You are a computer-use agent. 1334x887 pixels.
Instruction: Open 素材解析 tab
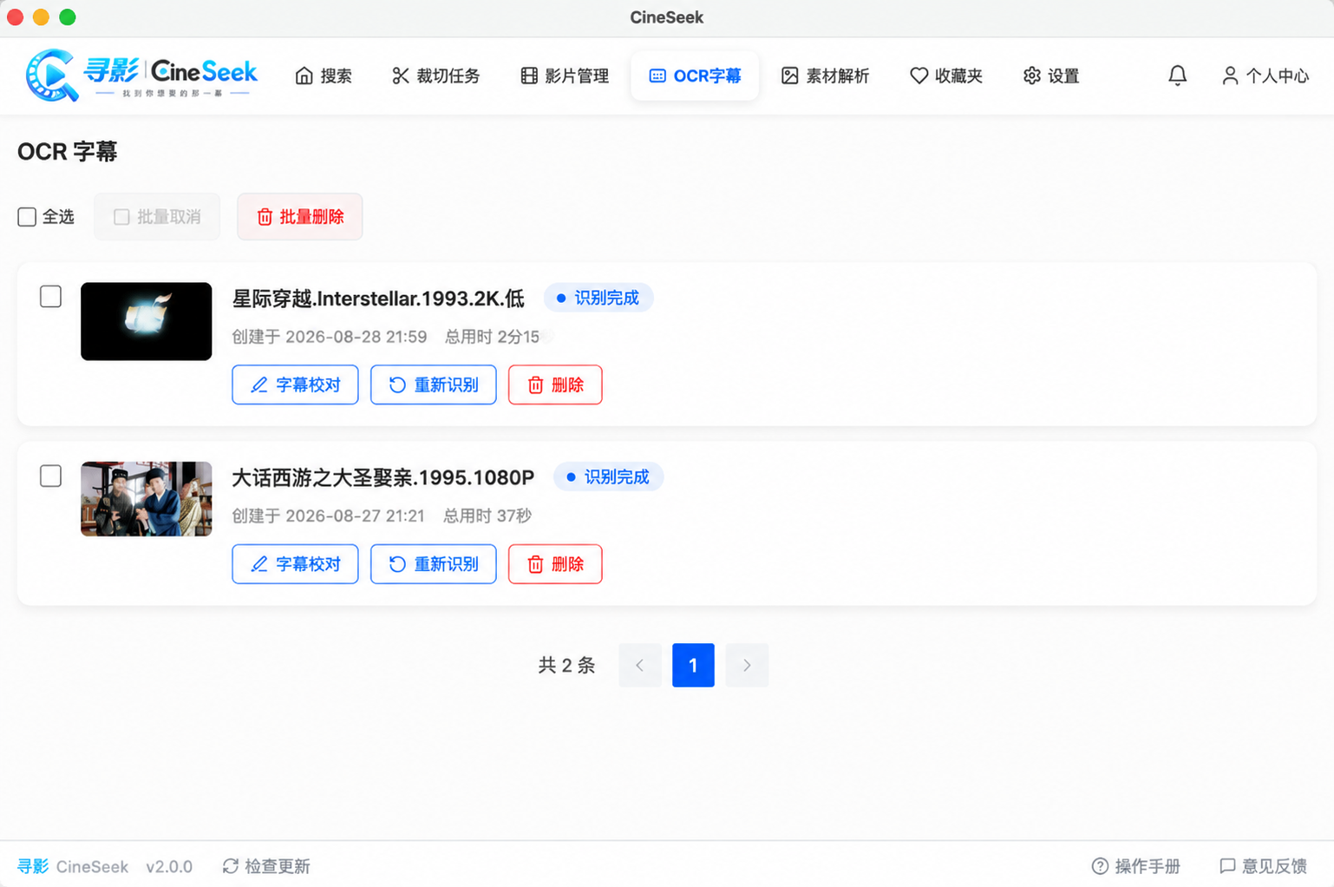(825, 76)
